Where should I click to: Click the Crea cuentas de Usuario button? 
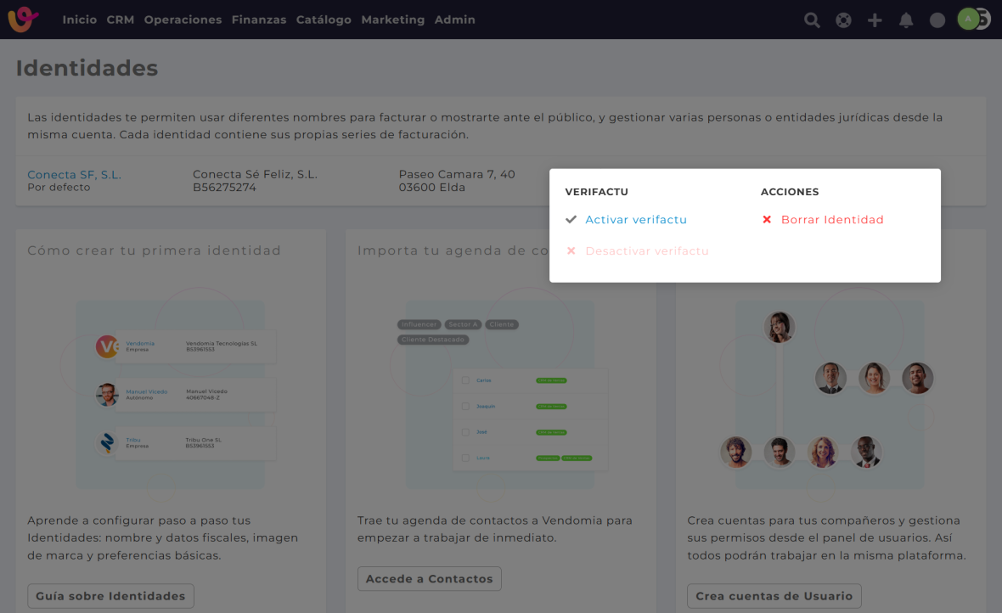pos(774,596)
